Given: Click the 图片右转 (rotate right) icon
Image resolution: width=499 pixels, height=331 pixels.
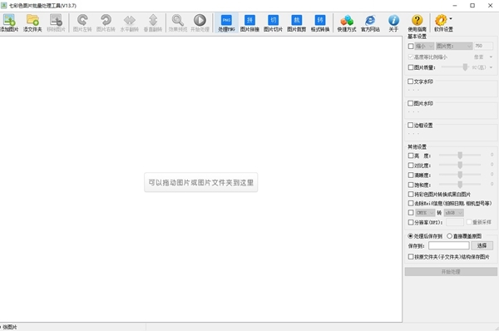Looking at the screenshot, I should [106, 23].
